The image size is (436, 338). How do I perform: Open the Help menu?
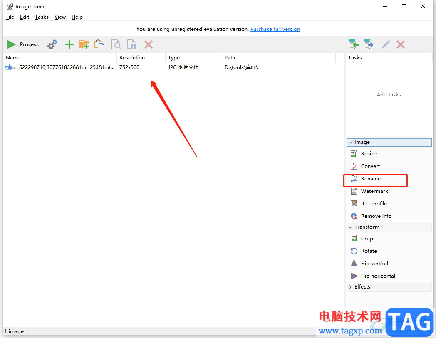[77, 17]
